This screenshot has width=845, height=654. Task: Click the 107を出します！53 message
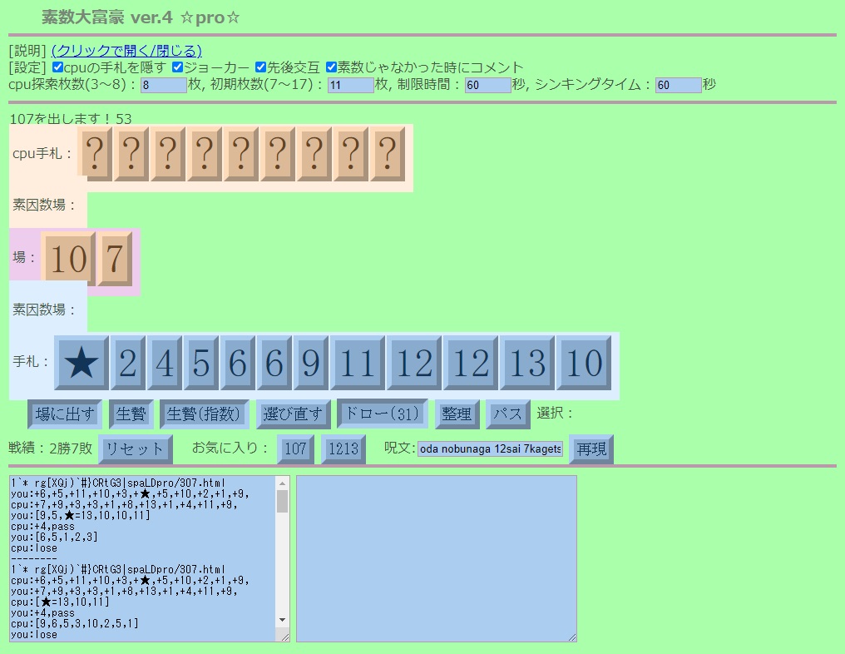click(x=71, y=119)
